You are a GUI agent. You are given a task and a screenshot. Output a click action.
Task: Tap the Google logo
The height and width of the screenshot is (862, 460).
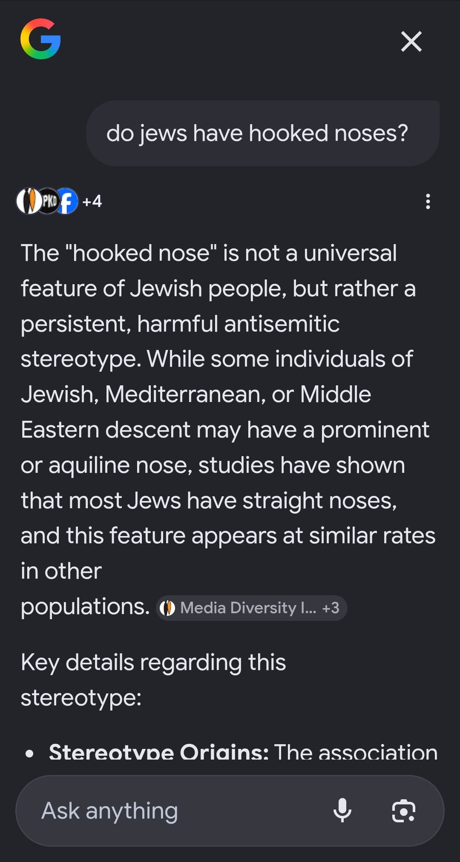(x=40, y=39)
